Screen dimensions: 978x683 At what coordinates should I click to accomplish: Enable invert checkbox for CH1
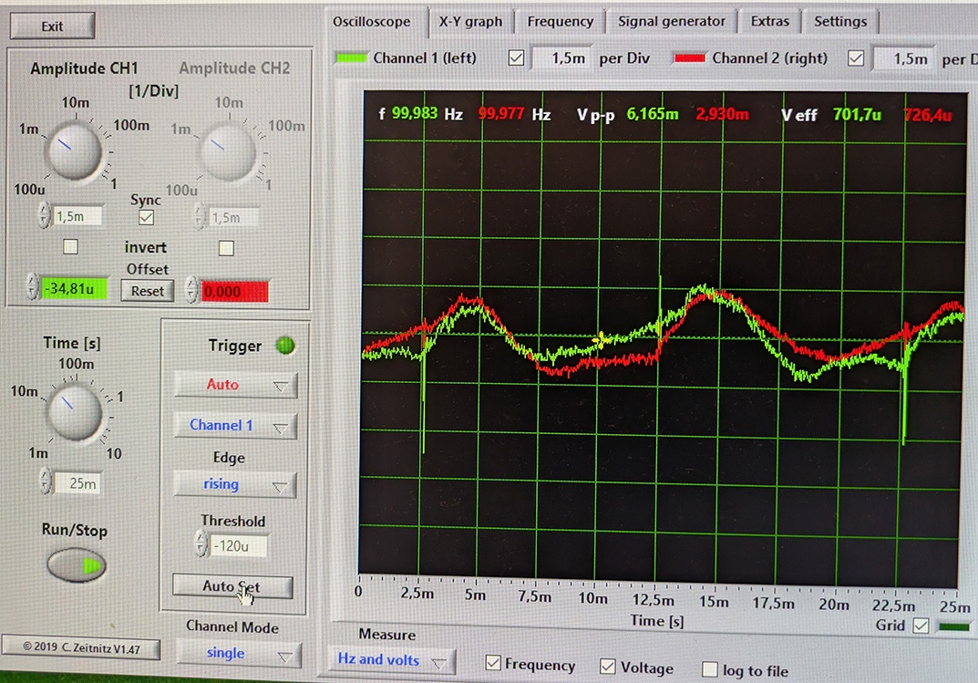tap(70, 247)
